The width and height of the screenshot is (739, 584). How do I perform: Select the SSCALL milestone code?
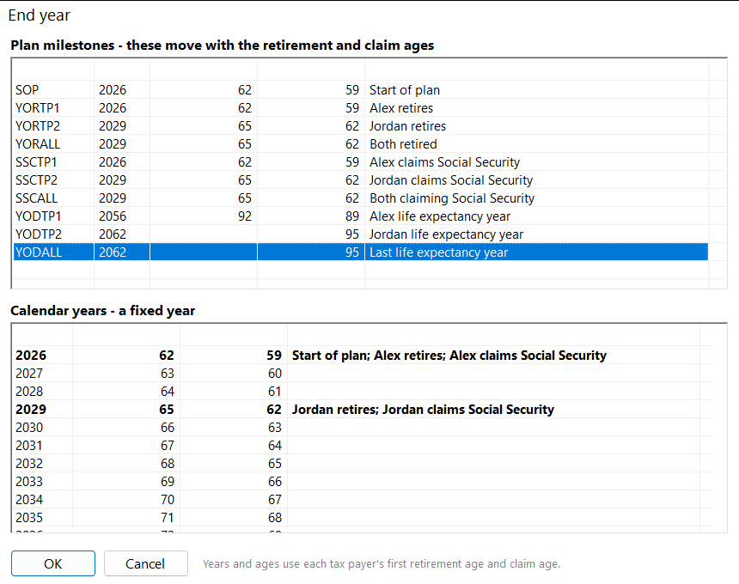(36, 198)
